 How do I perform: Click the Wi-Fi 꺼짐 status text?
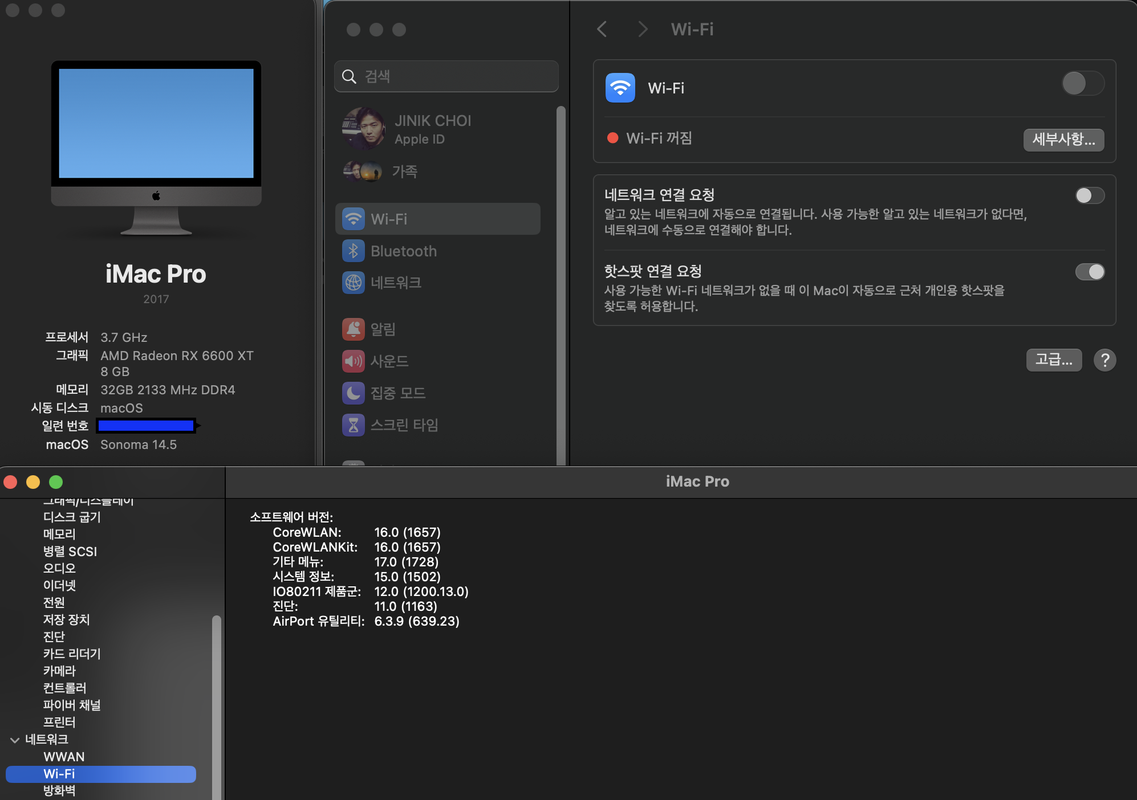(x=659, y=138)
